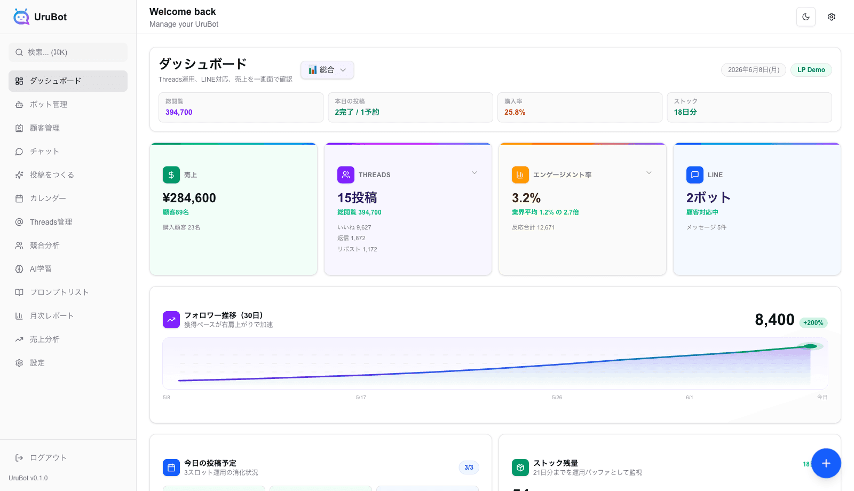The image size is (854, 491).
Task: Toggle dark mode with the moon icon
Action: coord(806,17)
